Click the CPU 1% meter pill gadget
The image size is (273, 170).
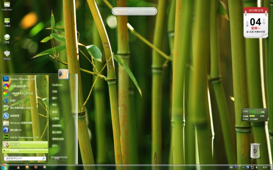point(134,11)
